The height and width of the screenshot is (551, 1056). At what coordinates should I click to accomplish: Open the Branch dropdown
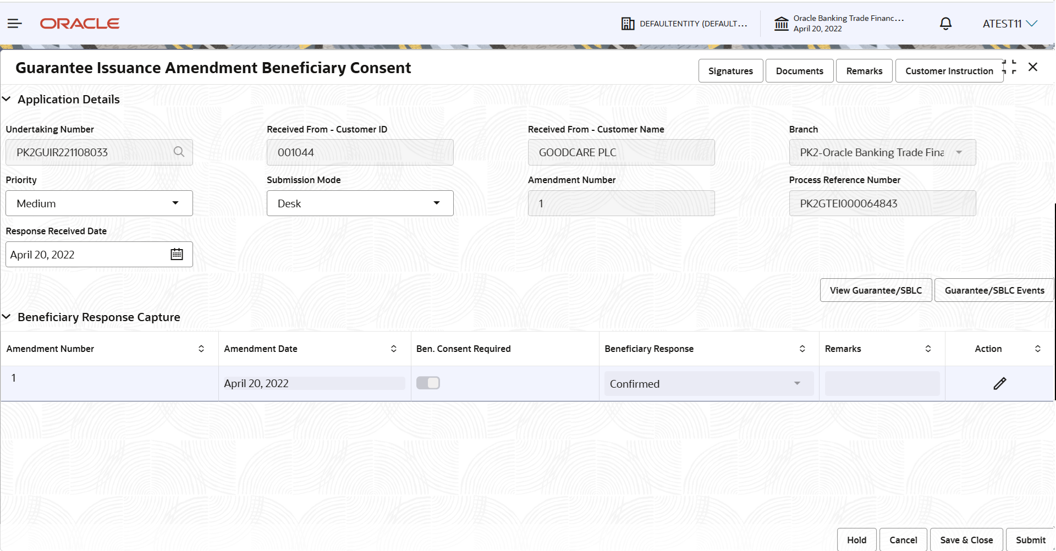(x=883, y=152)
